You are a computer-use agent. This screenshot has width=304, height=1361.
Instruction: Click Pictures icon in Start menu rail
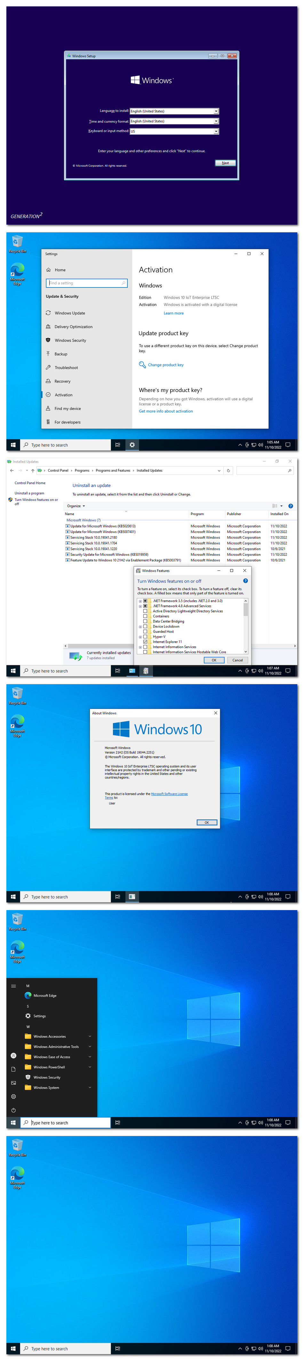pyautogui.click(x=13, y=1083)
